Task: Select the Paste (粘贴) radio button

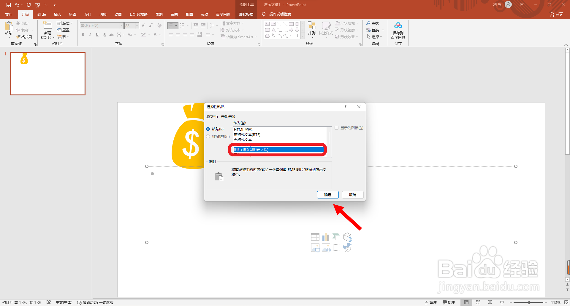Action: point(208,129)
